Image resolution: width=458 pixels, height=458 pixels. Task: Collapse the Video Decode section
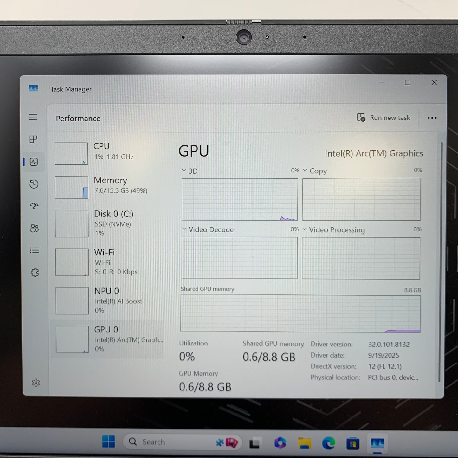coord(183,229)
